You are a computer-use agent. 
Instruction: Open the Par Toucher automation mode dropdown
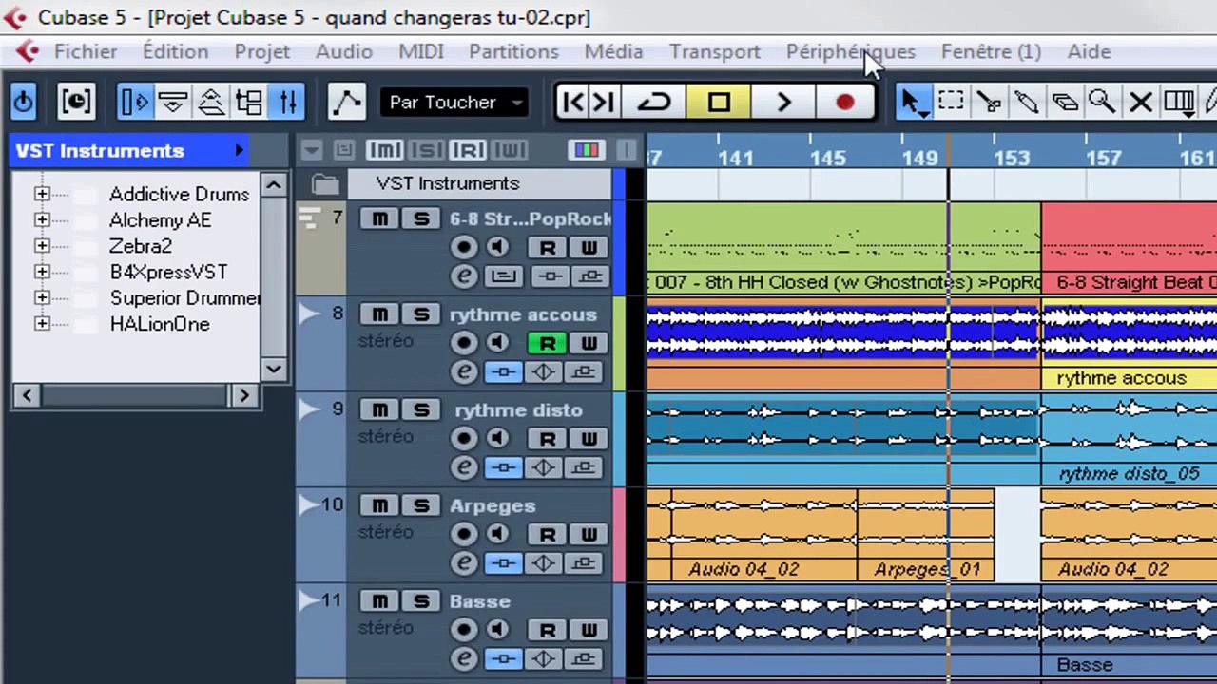[454, 102]
